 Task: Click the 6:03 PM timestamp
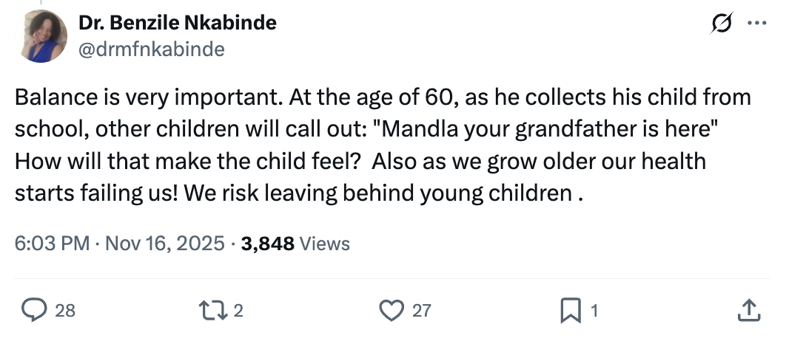coord(52,244)
